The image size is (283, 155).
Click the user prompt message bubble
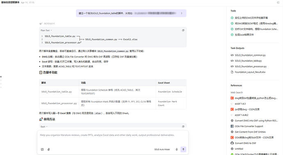click(x=131, y=13)
